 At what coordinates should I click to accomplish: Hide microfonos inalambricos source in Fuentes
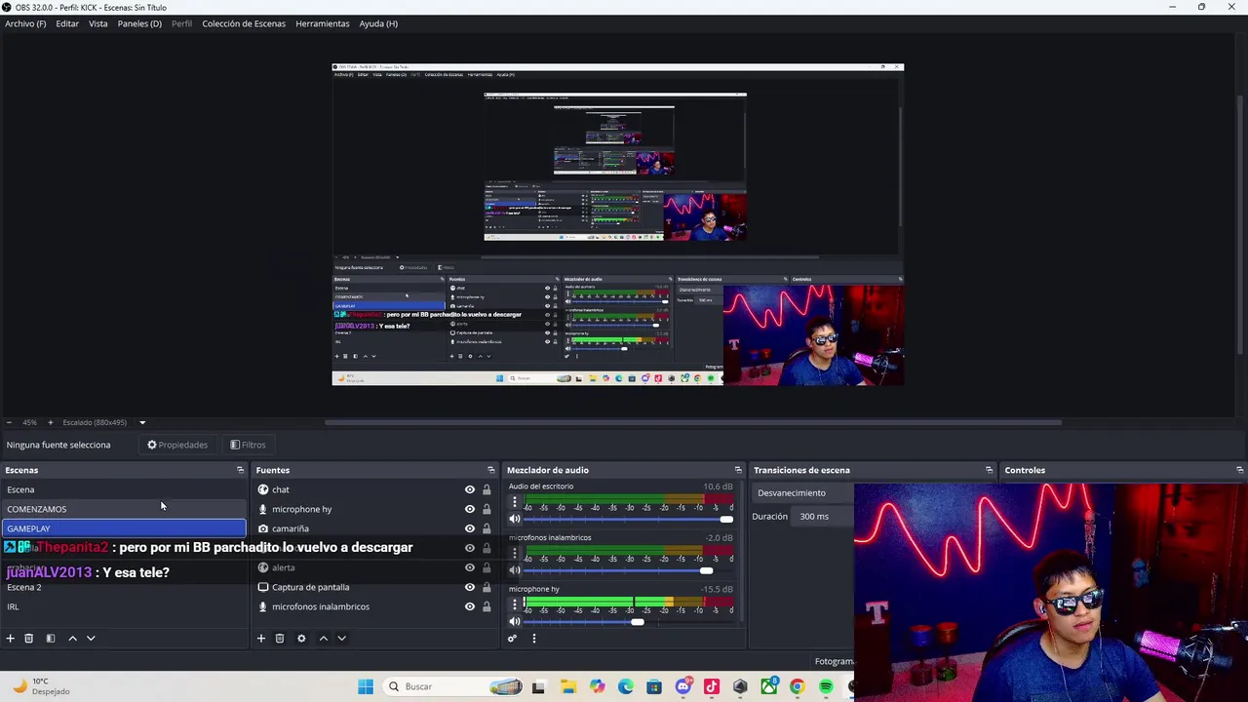470,606
